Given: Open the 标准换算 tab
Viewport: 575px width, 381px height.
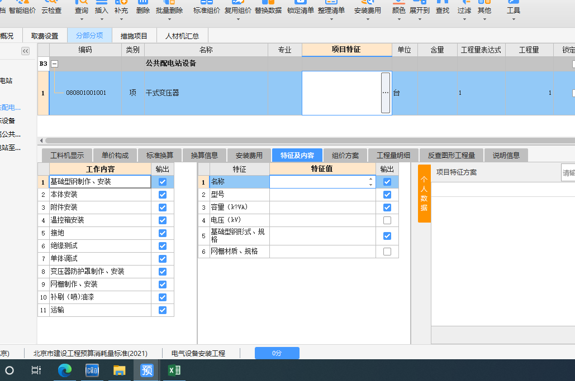Looking at the screenshot, I should tap(160, 156).
